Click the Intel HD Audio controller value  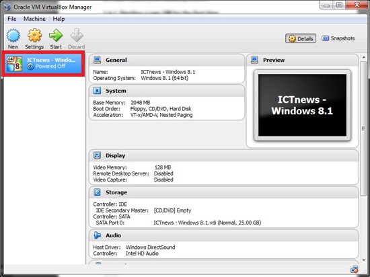pyautogui.click(x=142, y=253)
